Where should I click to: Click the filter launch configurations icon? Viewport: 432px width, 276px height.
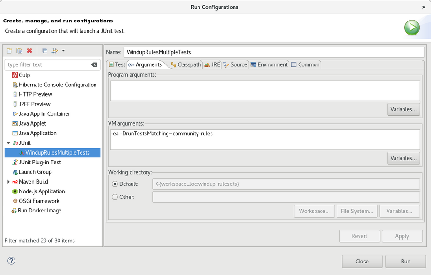click(x=55, y=51)
